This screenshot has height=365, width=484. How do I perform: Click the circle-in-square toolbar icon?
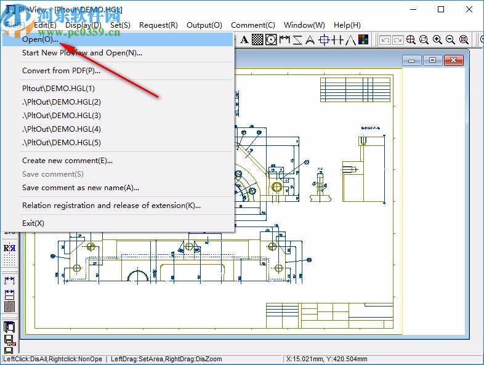pyautogui.click(x=271, y=40)
